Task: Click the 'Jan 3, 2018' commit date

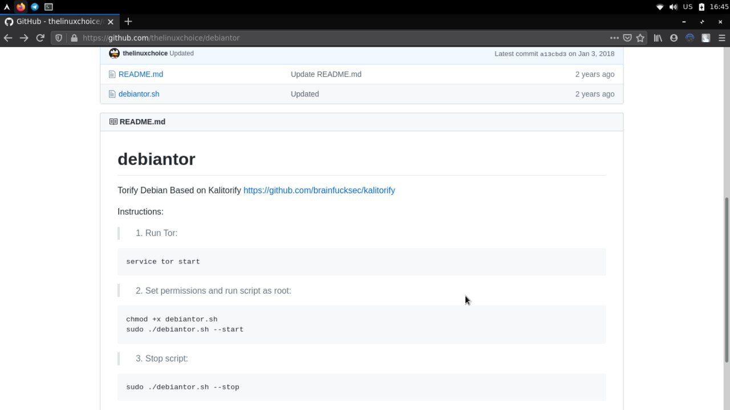Action: [x=596, y=54]
